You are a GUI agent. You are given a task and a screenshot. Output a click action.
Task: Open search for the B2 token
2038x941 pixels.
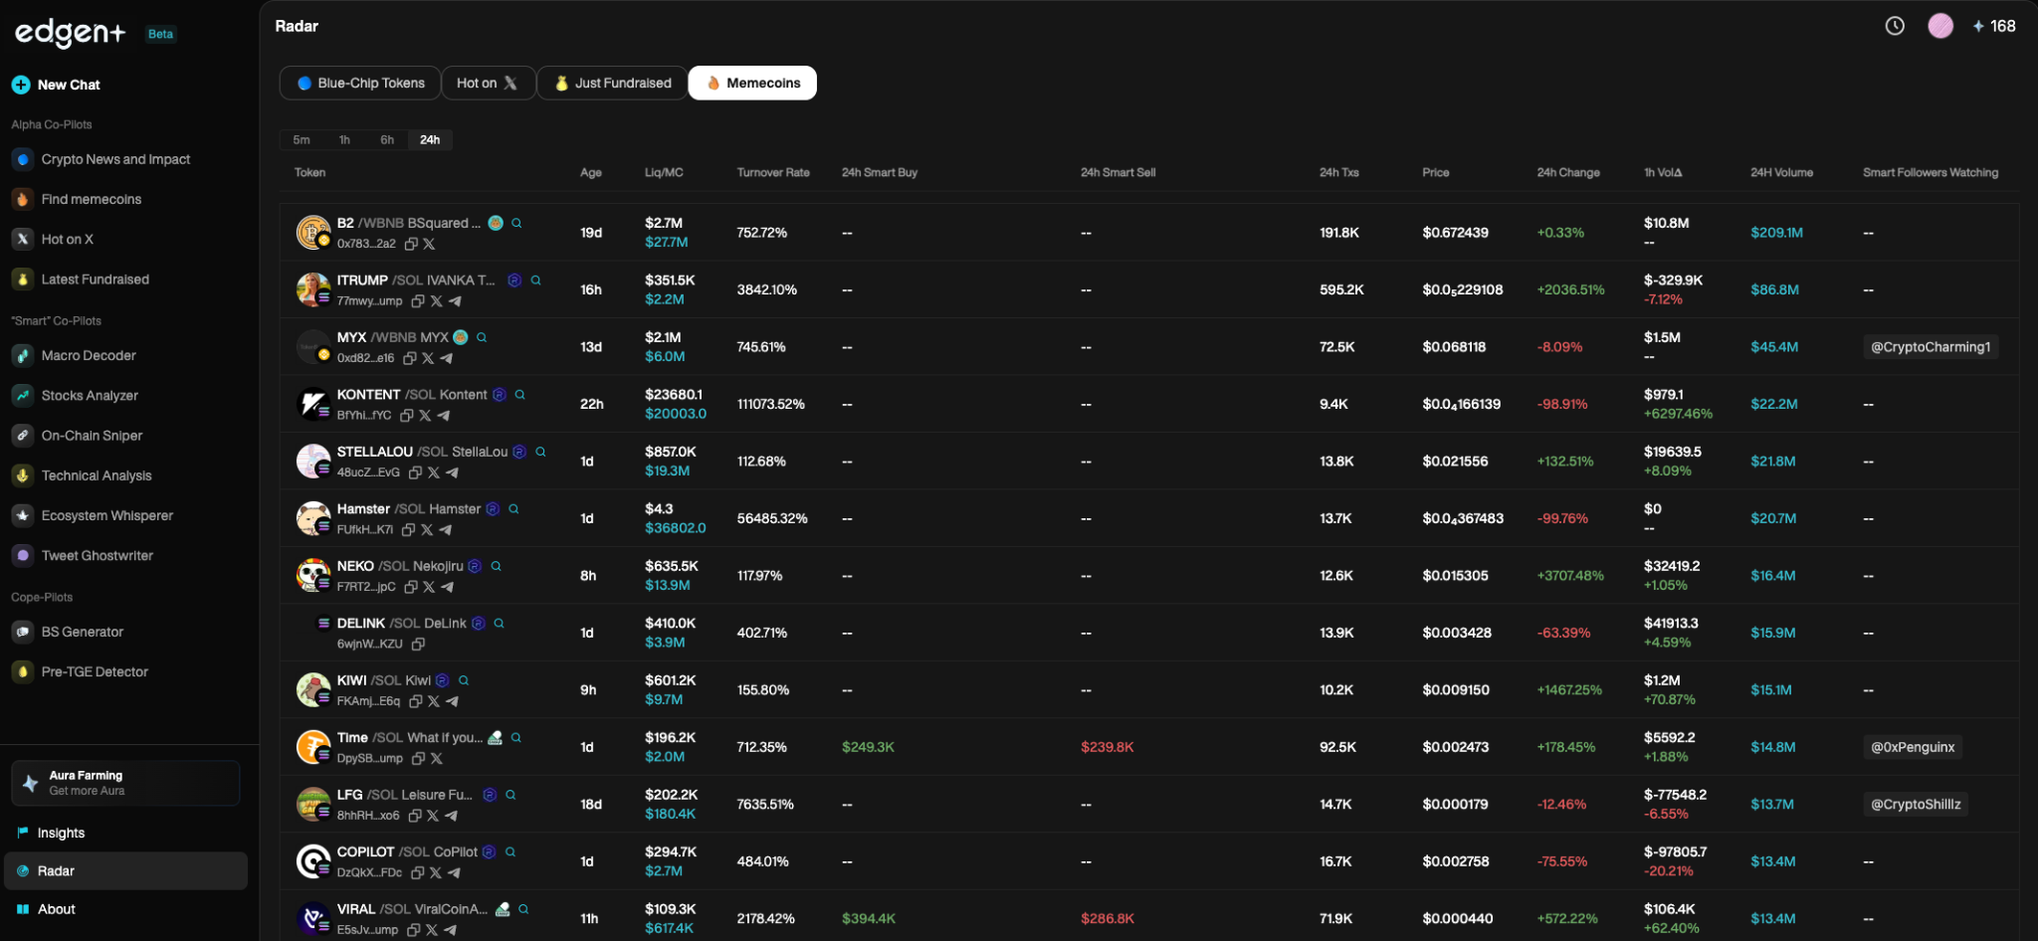click(516, 223)
